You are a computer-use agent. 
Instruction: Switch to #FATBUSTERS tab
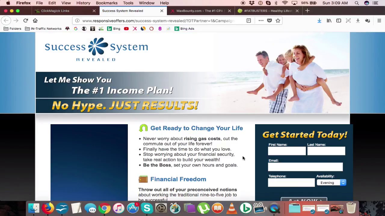268,11
